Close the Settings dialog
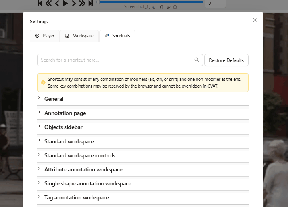Screen dimensions: 288x207 point(255,20)
